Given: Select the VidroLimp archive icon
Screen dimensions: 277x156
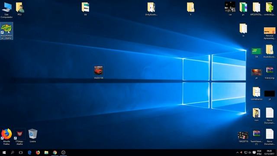Looking at the screenshot, I should tap(270, 72).
